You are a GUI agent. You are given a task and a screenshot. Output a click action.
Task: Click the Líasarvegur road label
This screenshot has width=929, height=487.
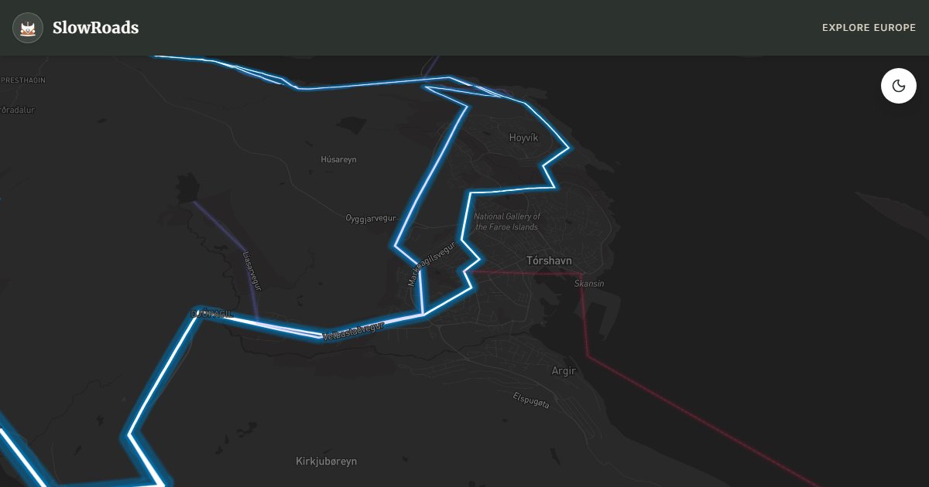click(x=252, y=271)
